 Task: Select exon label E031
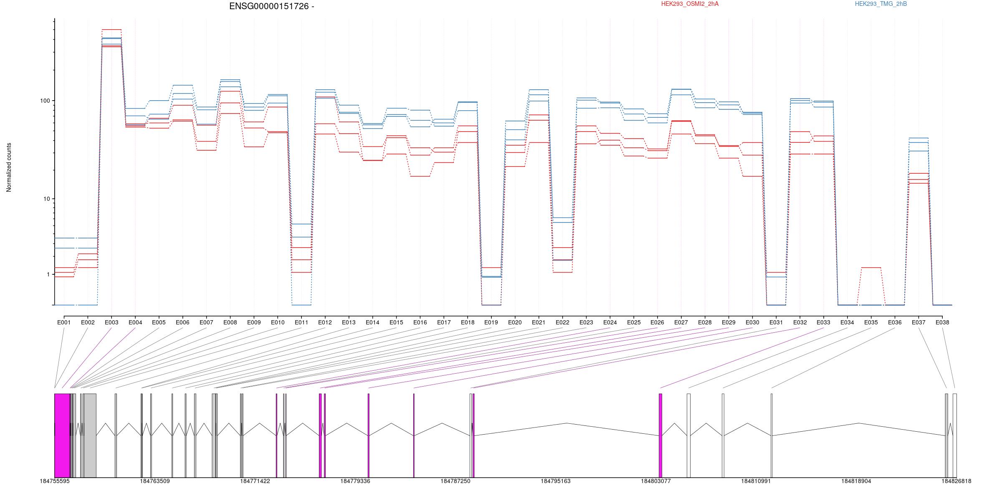(x=776, y=322)
